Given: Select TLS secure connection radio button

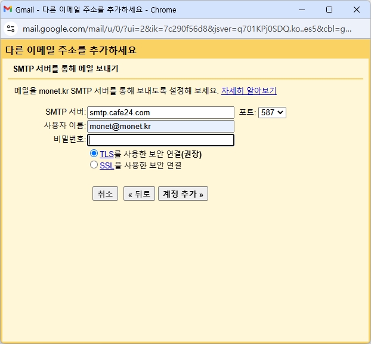Looking at the screenshot, I should 94,153.
